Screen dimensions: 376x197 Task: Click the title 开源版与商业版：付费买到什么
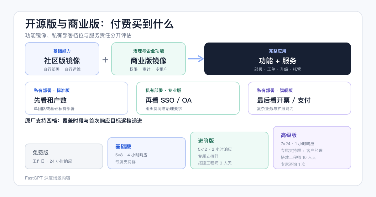click(x=99, y=24)
